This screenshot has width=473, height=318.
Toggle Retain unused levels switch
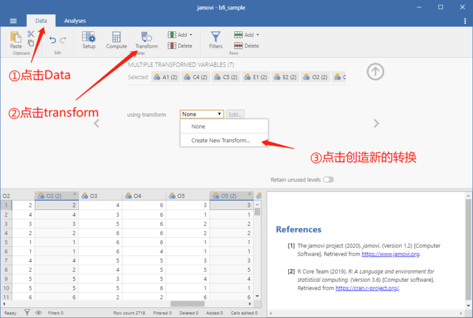pos(329,180)
